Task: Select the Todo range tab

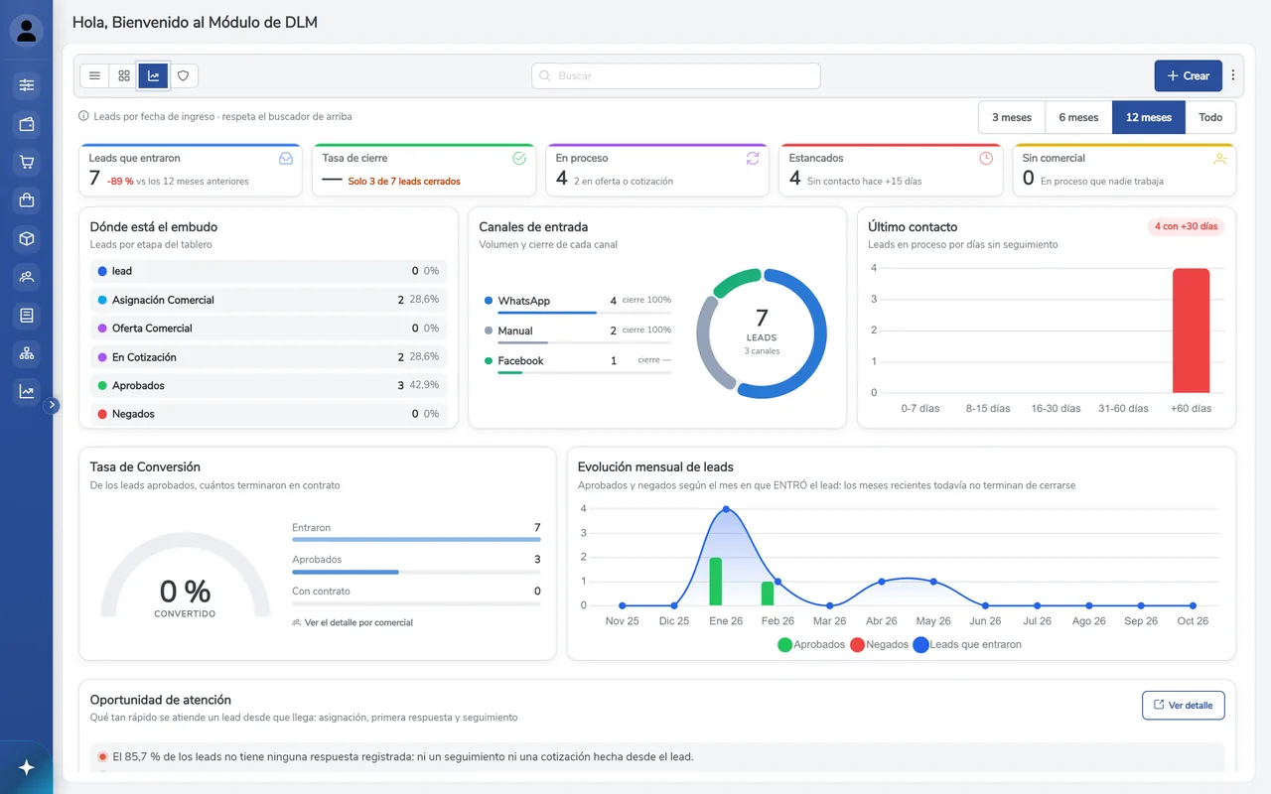Action: (1210, 117)
